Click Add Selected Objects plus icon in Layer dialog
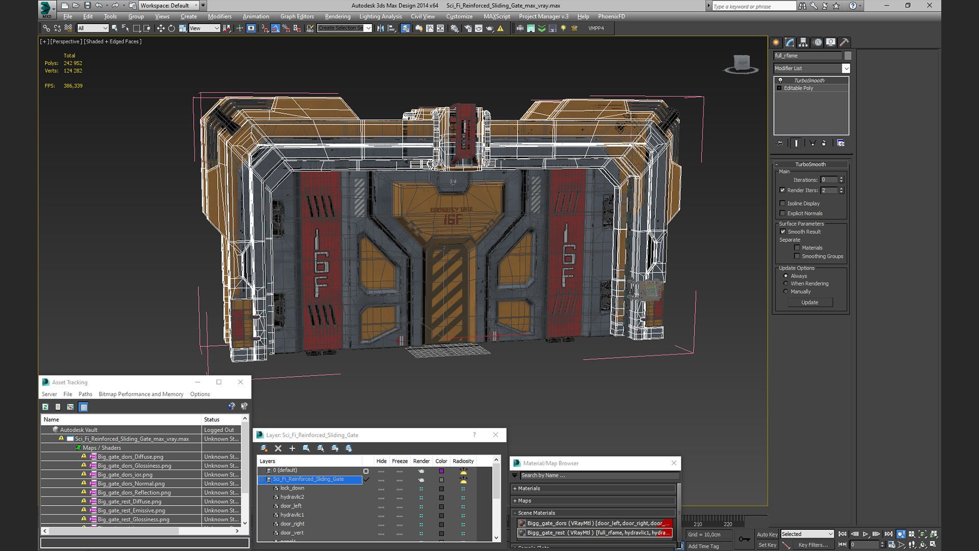Viewport: 979px width, 551px height. pyautogui.click(x=292, y=448)
